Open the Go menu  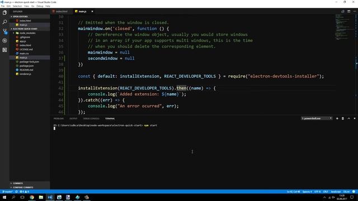33,6
